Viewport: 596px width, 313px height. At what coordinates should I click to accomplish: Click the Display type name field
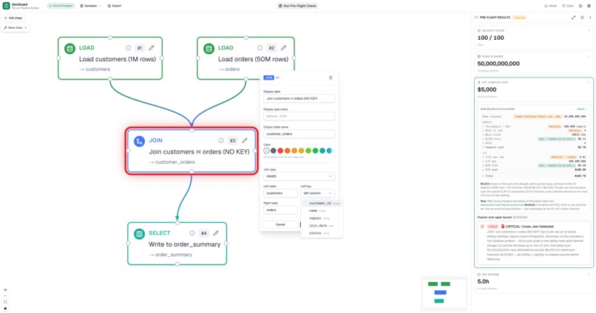pos(299,116)
